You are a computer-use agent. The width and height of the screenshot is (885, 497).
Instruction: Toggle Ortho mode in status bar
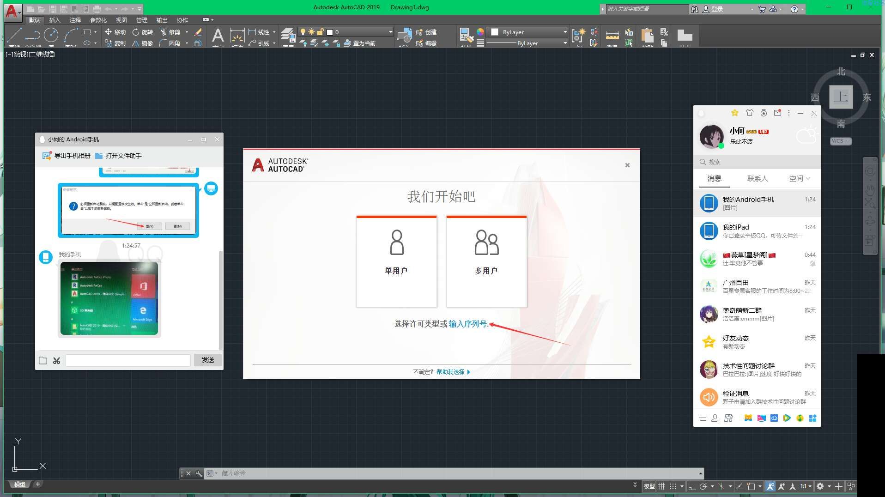tap(691, 486)
